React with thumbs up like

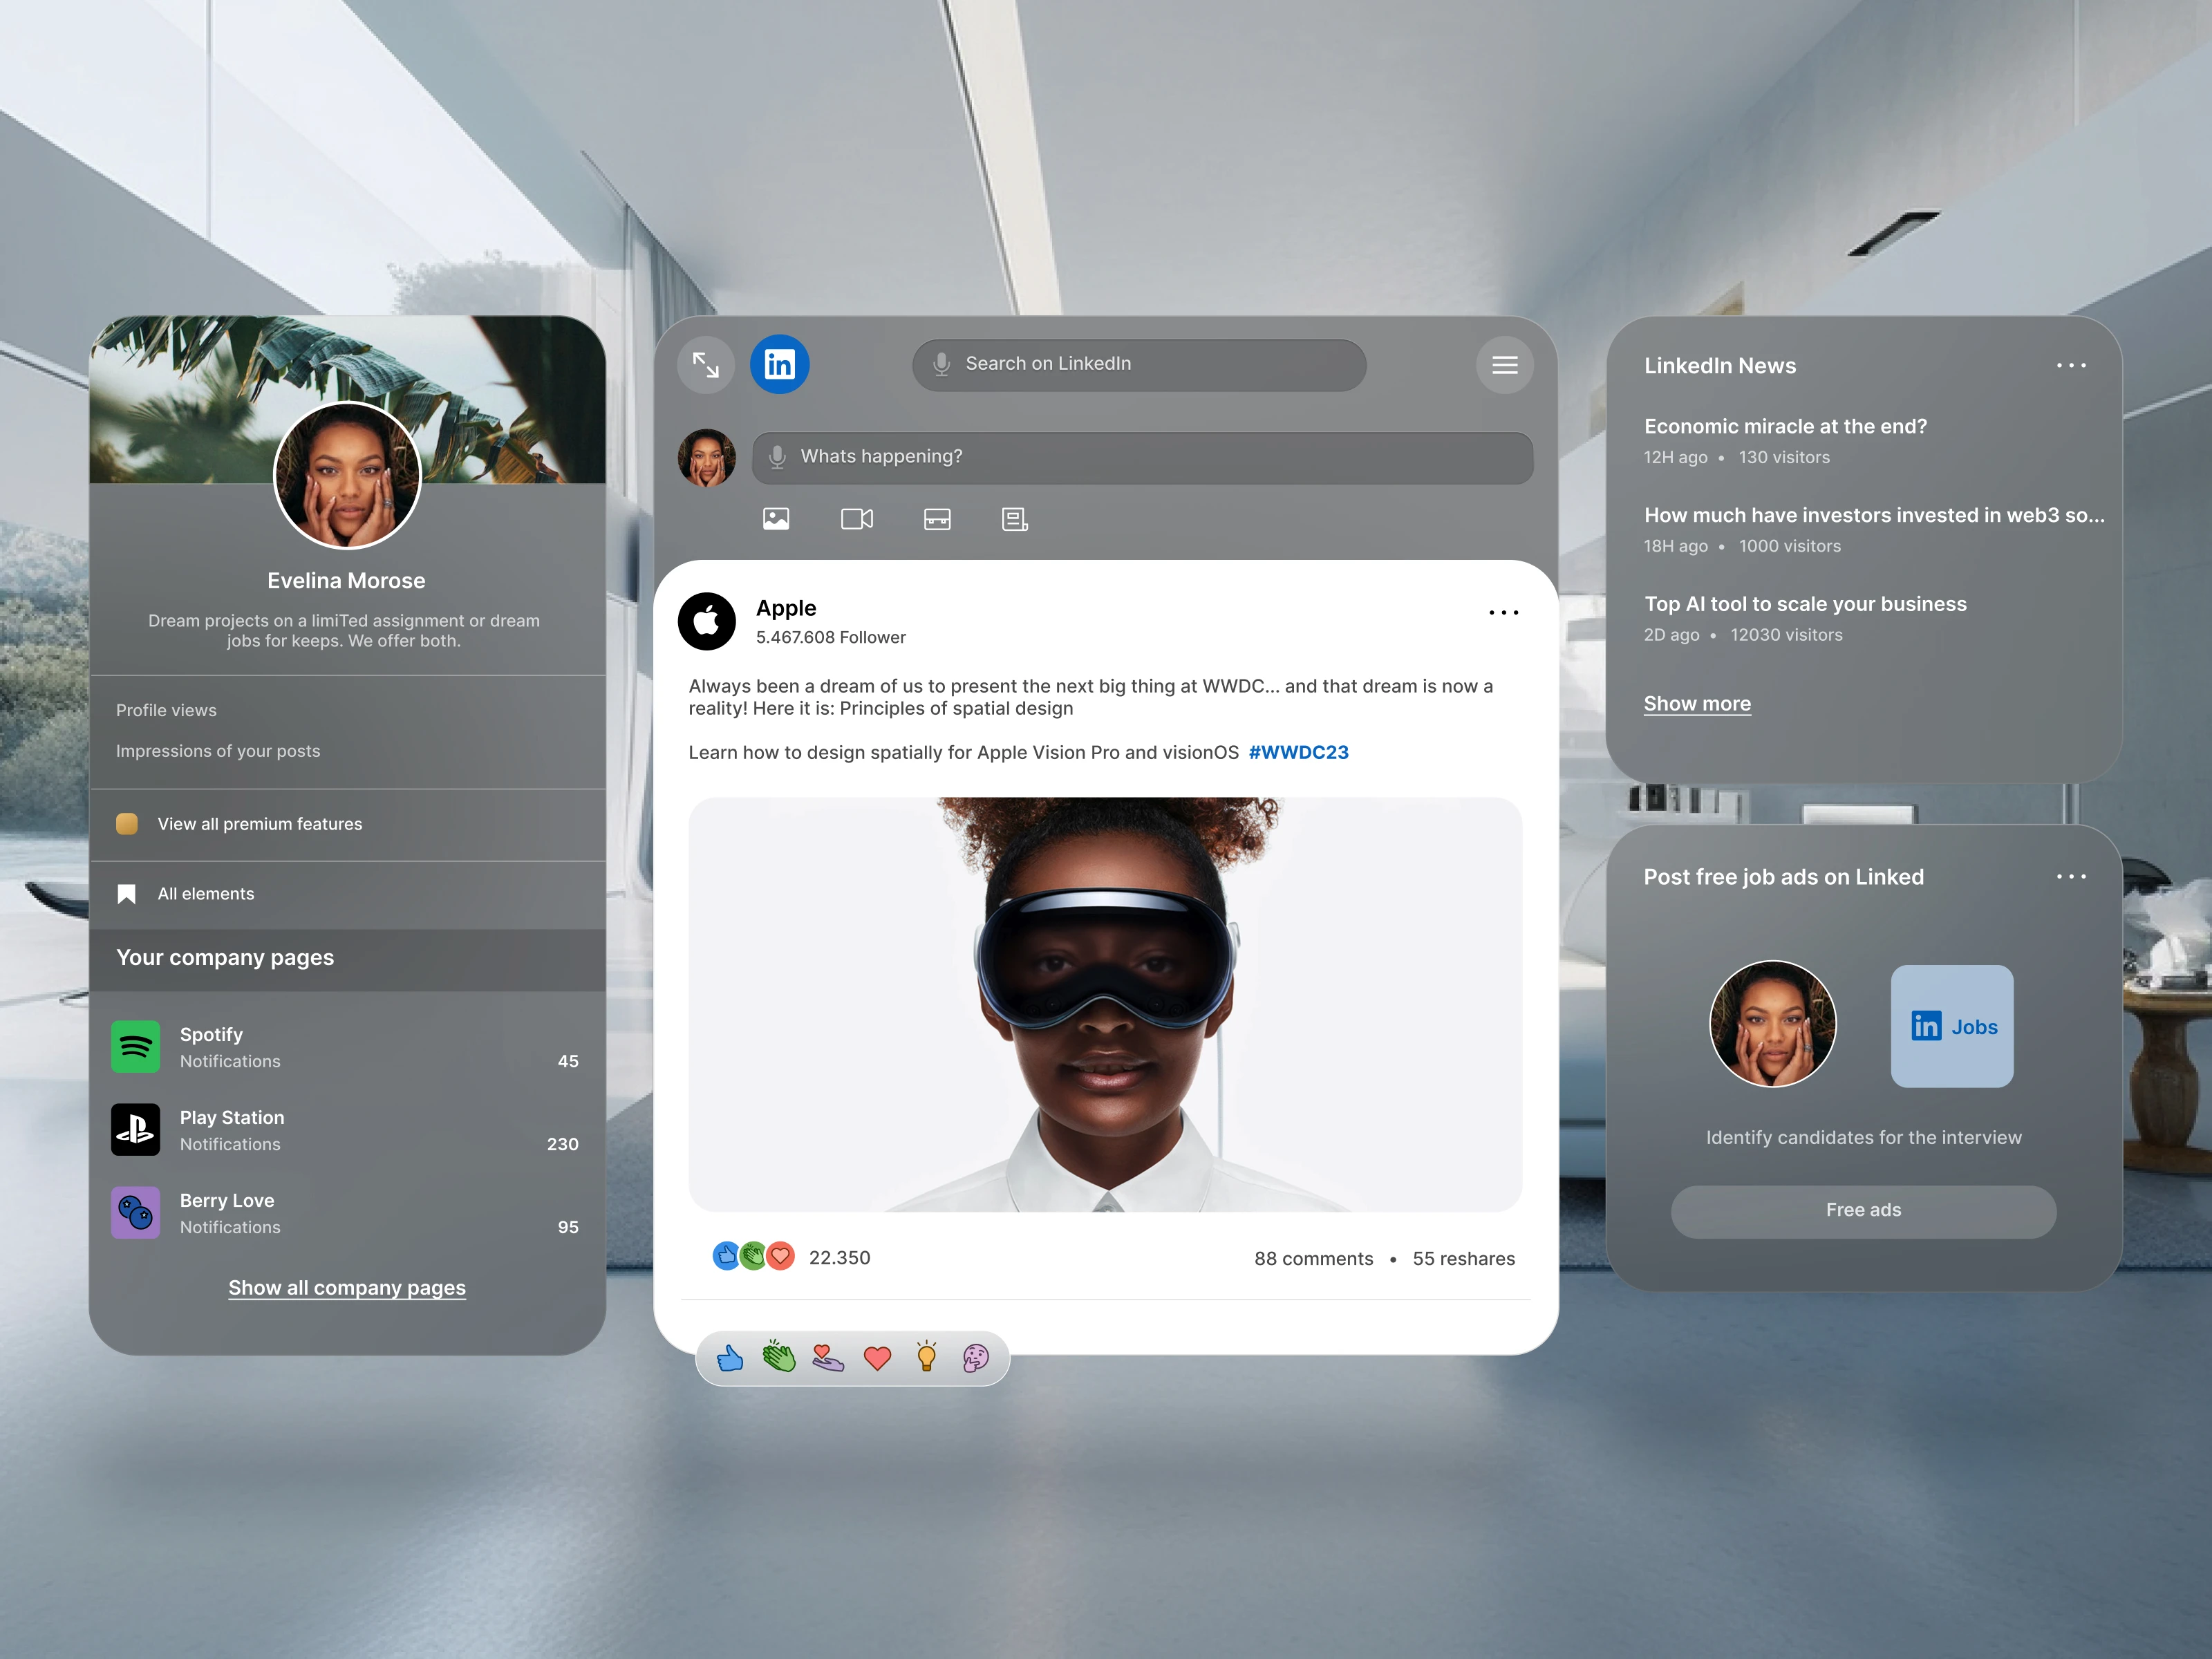(730, 1358)
